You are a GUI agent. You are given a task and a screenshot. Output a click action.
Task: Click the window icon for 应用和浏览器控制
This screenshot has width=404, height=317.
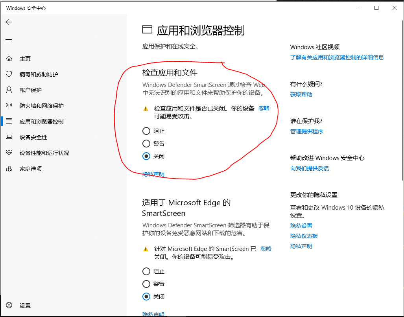(9, 121)
